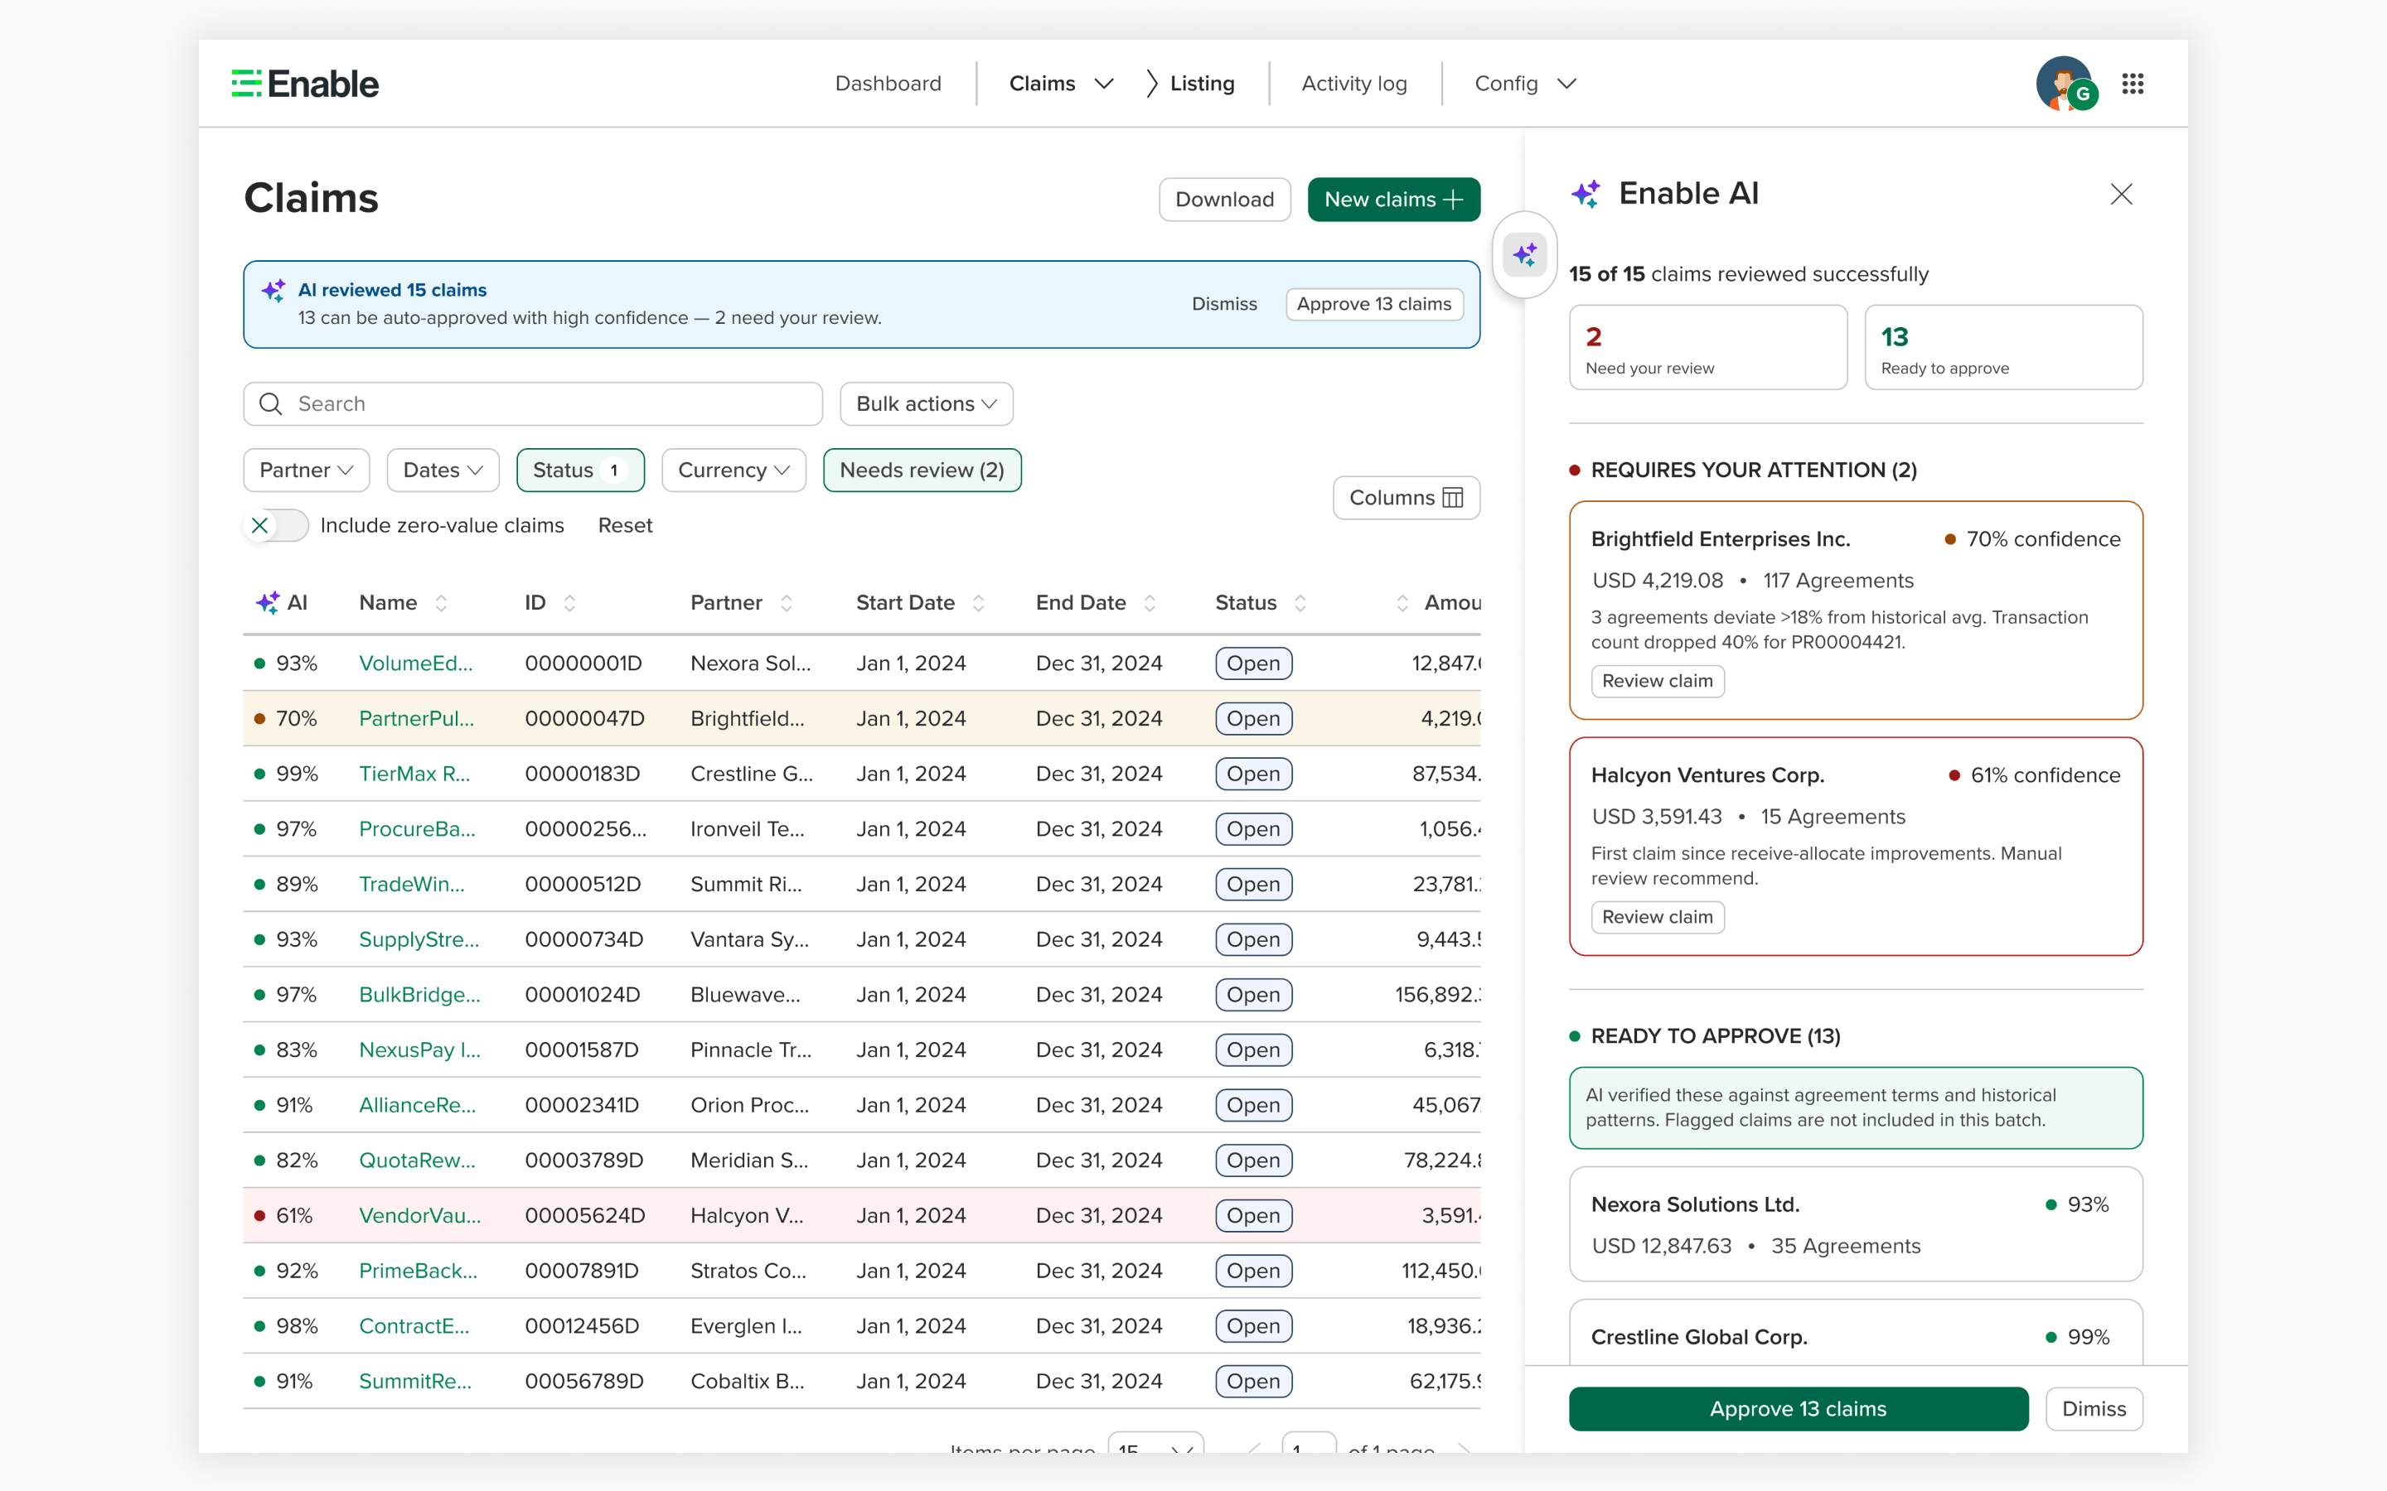Open the VendorVau... claim link
The width and height of the screenshot is (2387, 1491).
tap(420, 1216)
